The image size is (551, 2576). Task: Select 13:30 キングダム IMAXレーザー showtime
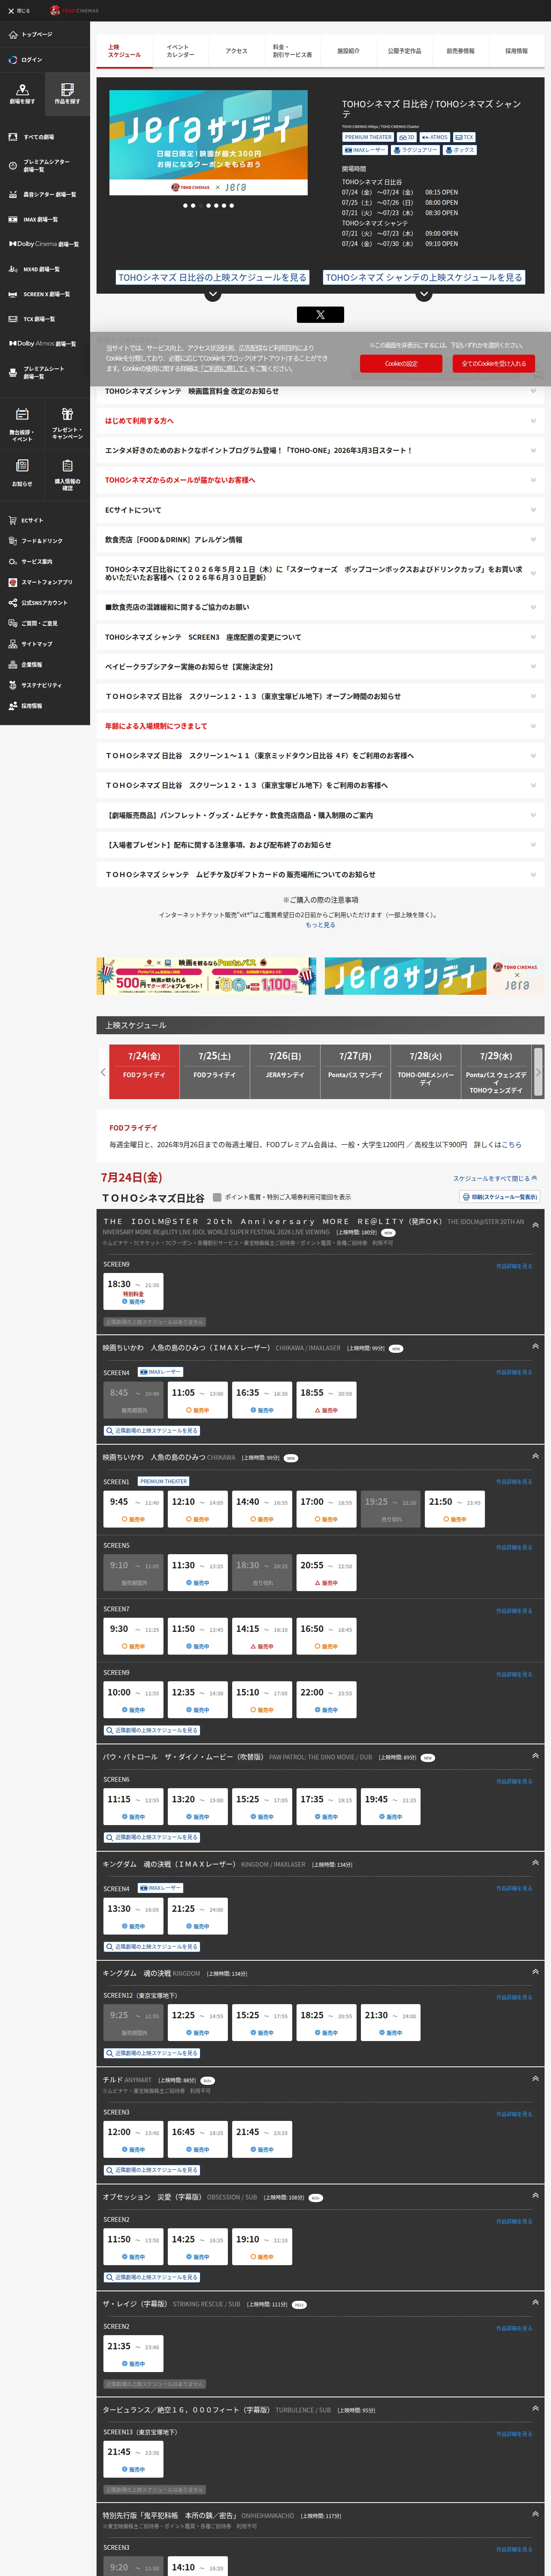pos(133,1917)
